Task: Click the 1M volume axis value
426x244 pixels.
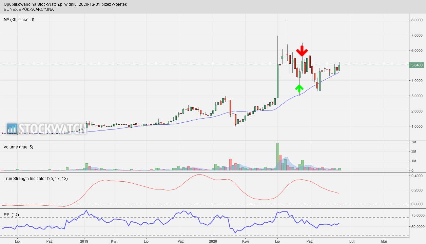Action: click(414, 161)
